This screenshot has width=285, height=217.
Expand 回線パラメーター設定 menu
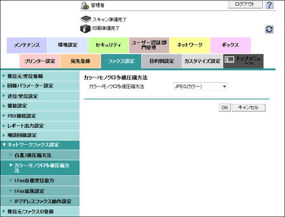(x=40, y=86)
